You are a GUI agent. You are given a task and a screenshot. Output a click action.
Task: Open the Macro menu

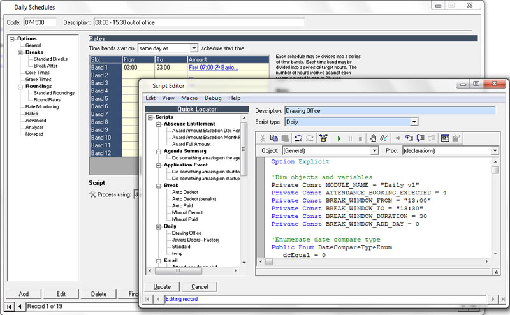(189, 98)
